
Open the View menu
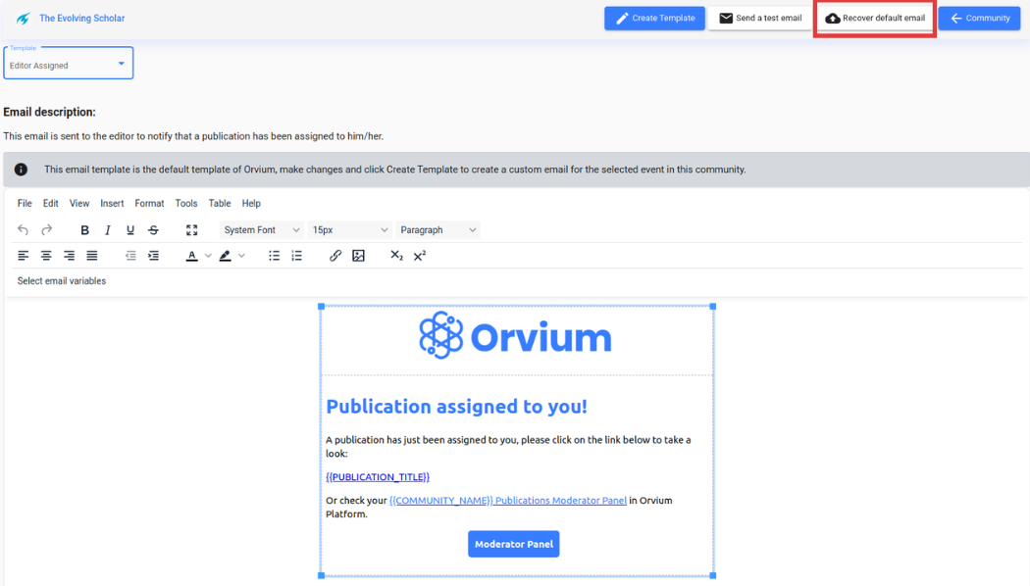pos(79,204)
